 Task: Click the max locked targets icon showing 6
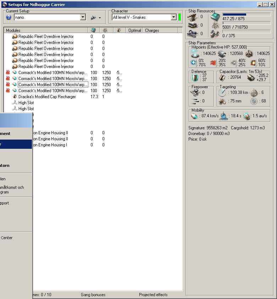tap(254, 93)
